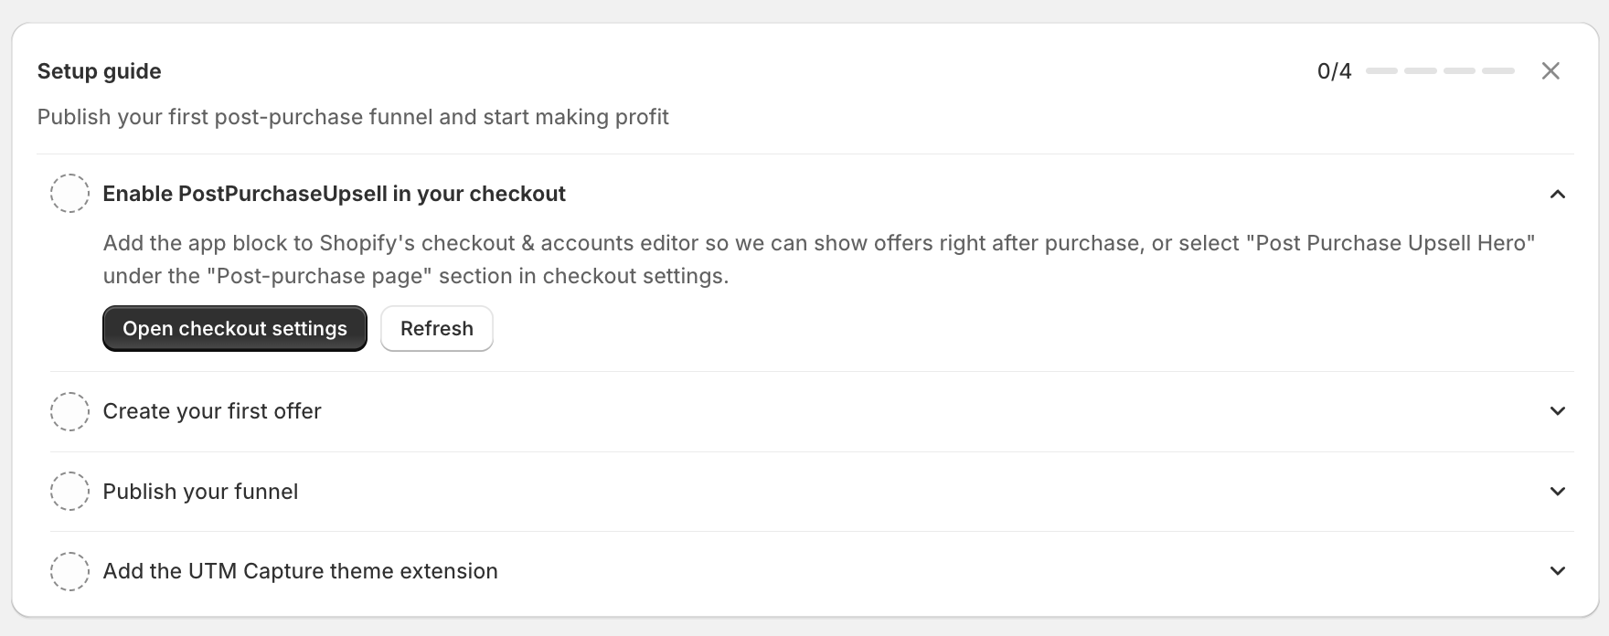Toggle the "Create your first offer" completion circle
Image resolution: width=1609 pixels, height=636 pixels.
coord(69,411)
